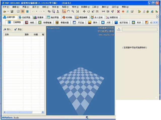The image size is (161, 120).
Task: Run the scene with green play icon
Action: point(156,12)
